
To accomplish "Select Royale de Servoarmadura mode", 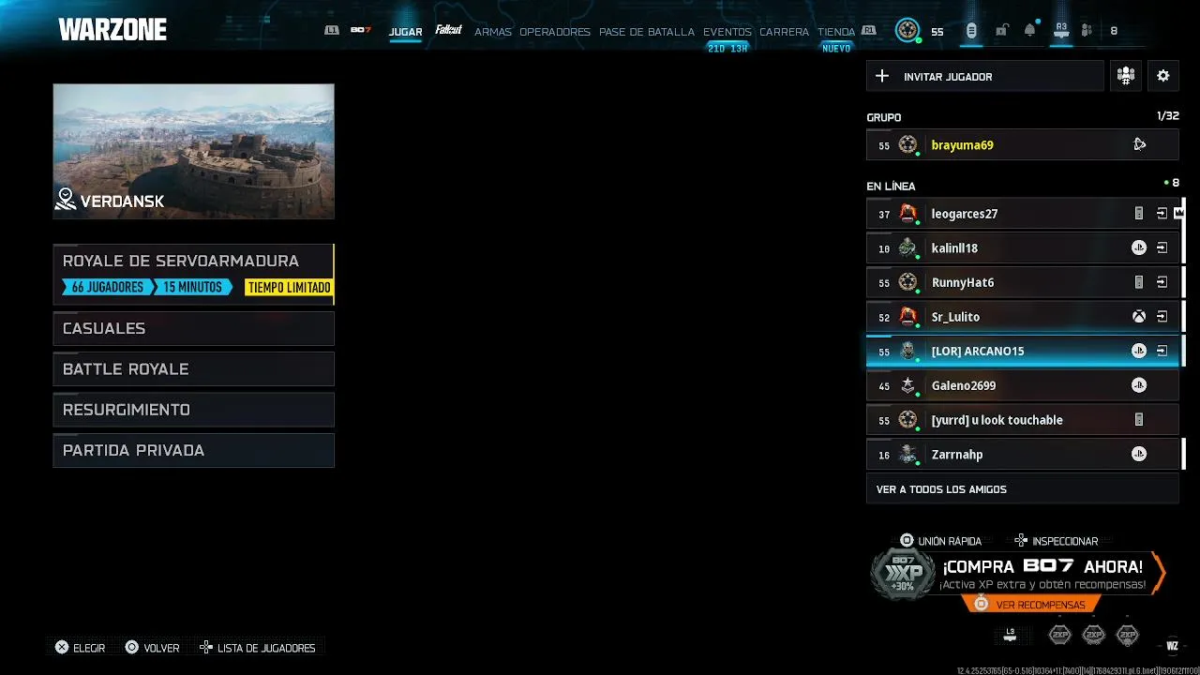I will coord(193,275).
